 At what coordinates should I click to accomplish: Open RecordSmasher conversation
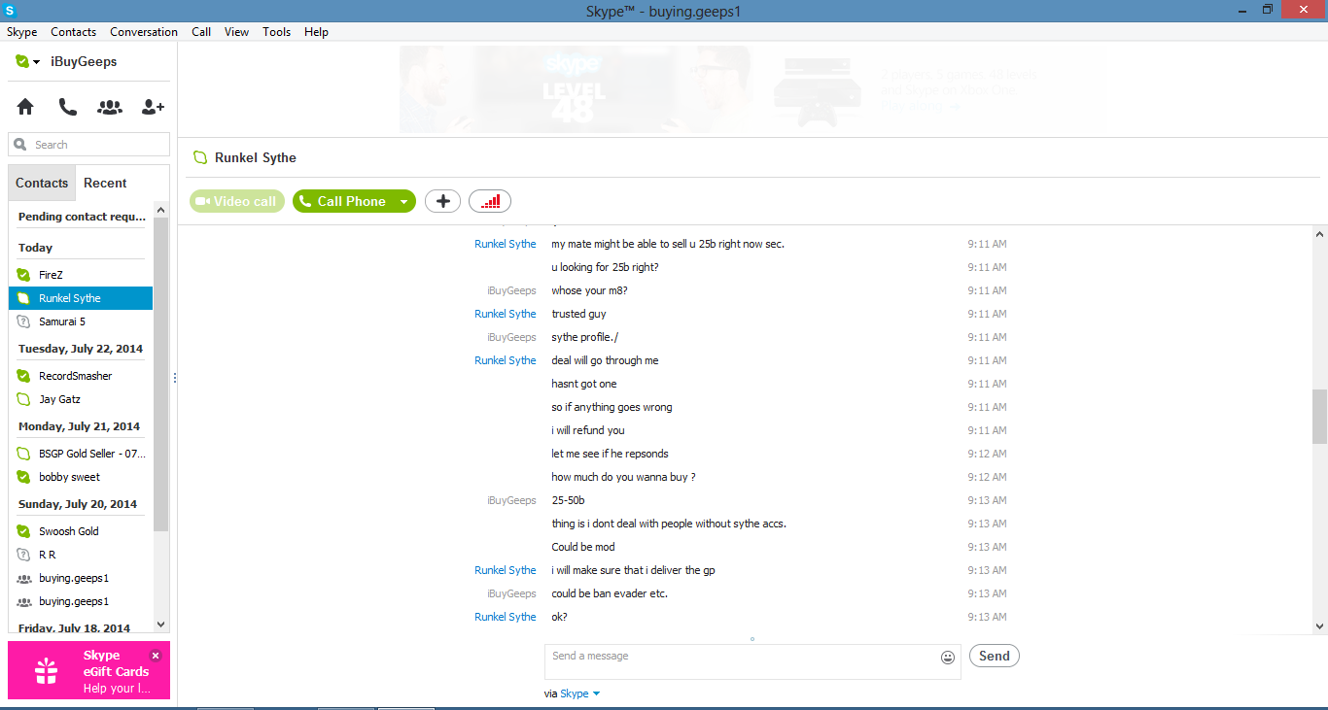click(81, 376)
